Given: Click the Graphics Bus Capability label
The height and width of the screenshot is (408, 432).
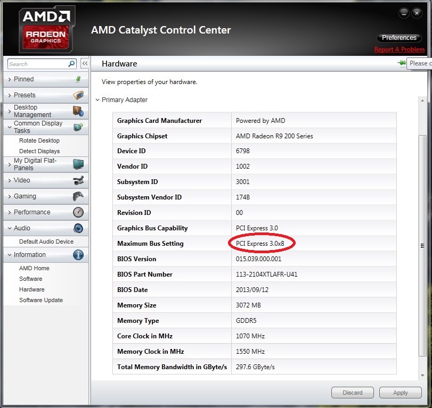Looking at the screenshot, I should point(152,228).
